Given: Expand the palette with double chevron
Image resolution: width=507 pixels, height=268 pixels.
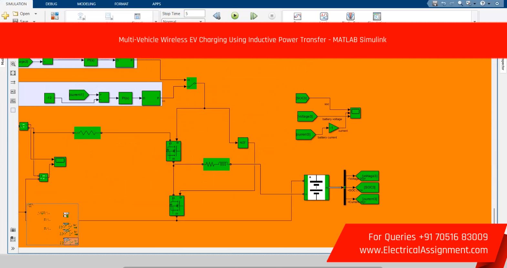Looking at the screenshot, I should [13, 248].
